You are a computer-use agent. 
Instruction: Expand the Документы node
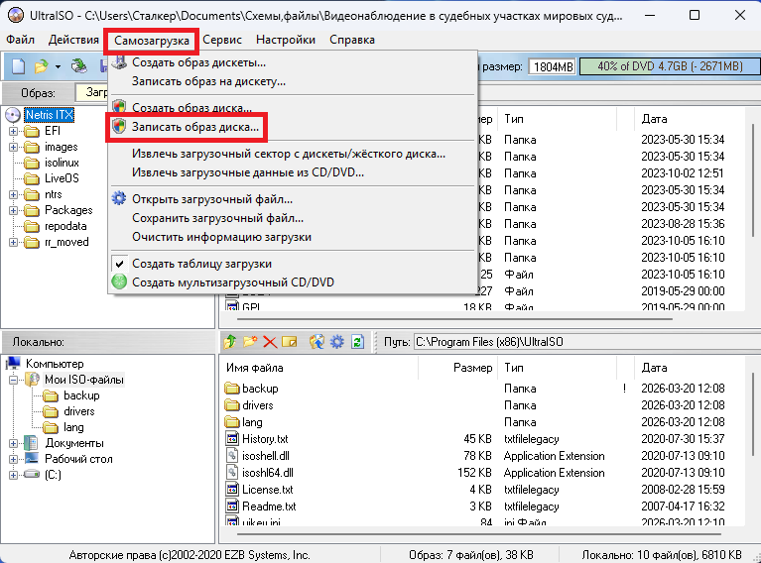click(13, 443)
